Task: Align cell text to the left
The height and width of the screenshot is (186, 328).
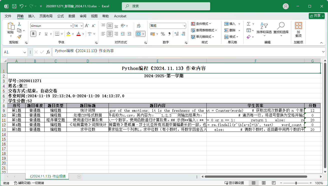Action: (x=103, y=34)
